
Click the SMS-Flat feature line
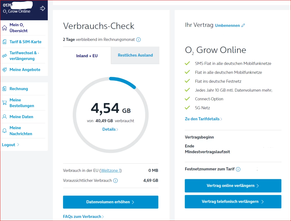click(x=233, y=64)
